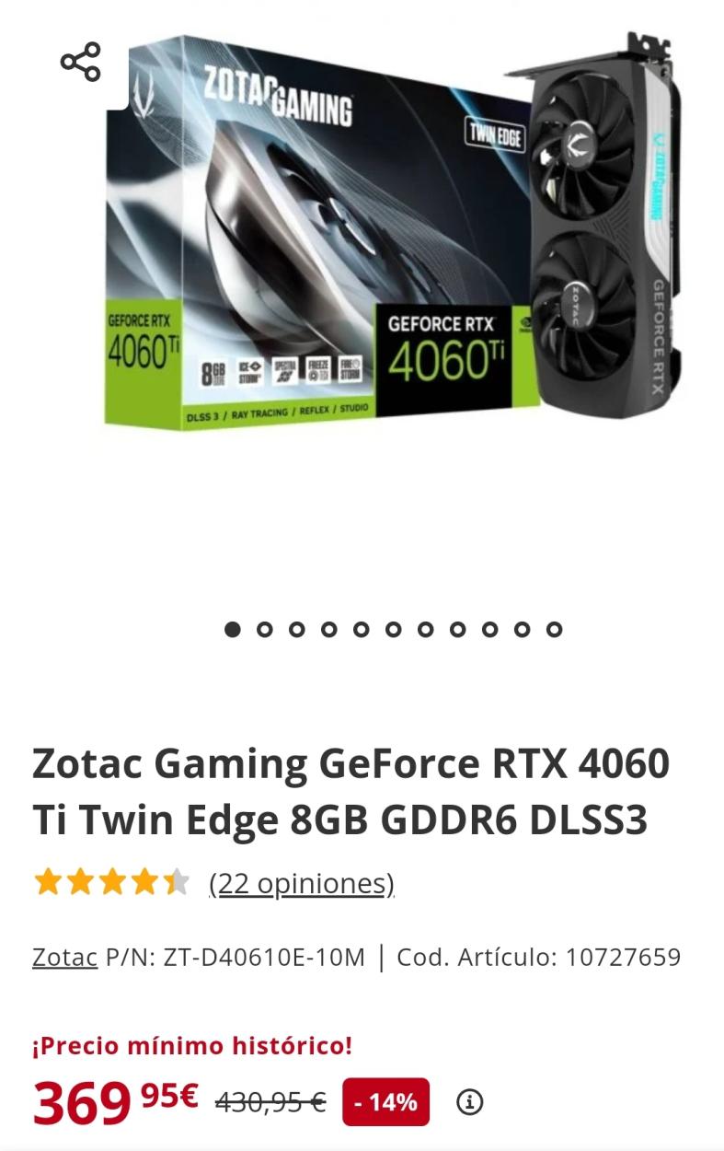Screen dimensions: 724x1151
Task: Click the star rating icons
Action: click(111, 882)
